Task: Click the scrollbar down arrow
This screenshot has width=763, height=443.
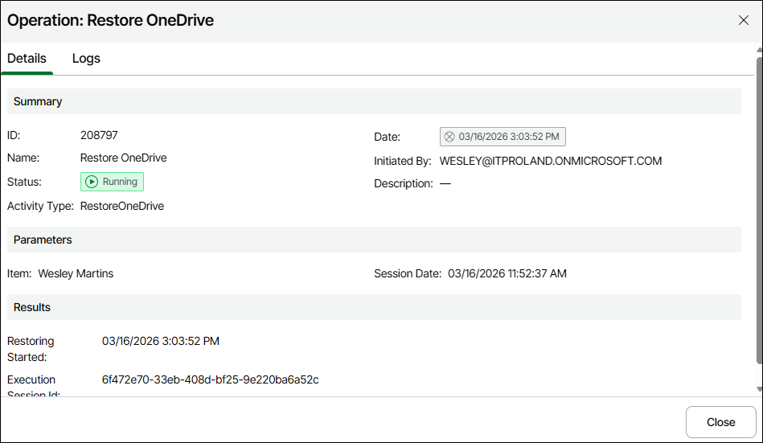Action: coord(759,389)
